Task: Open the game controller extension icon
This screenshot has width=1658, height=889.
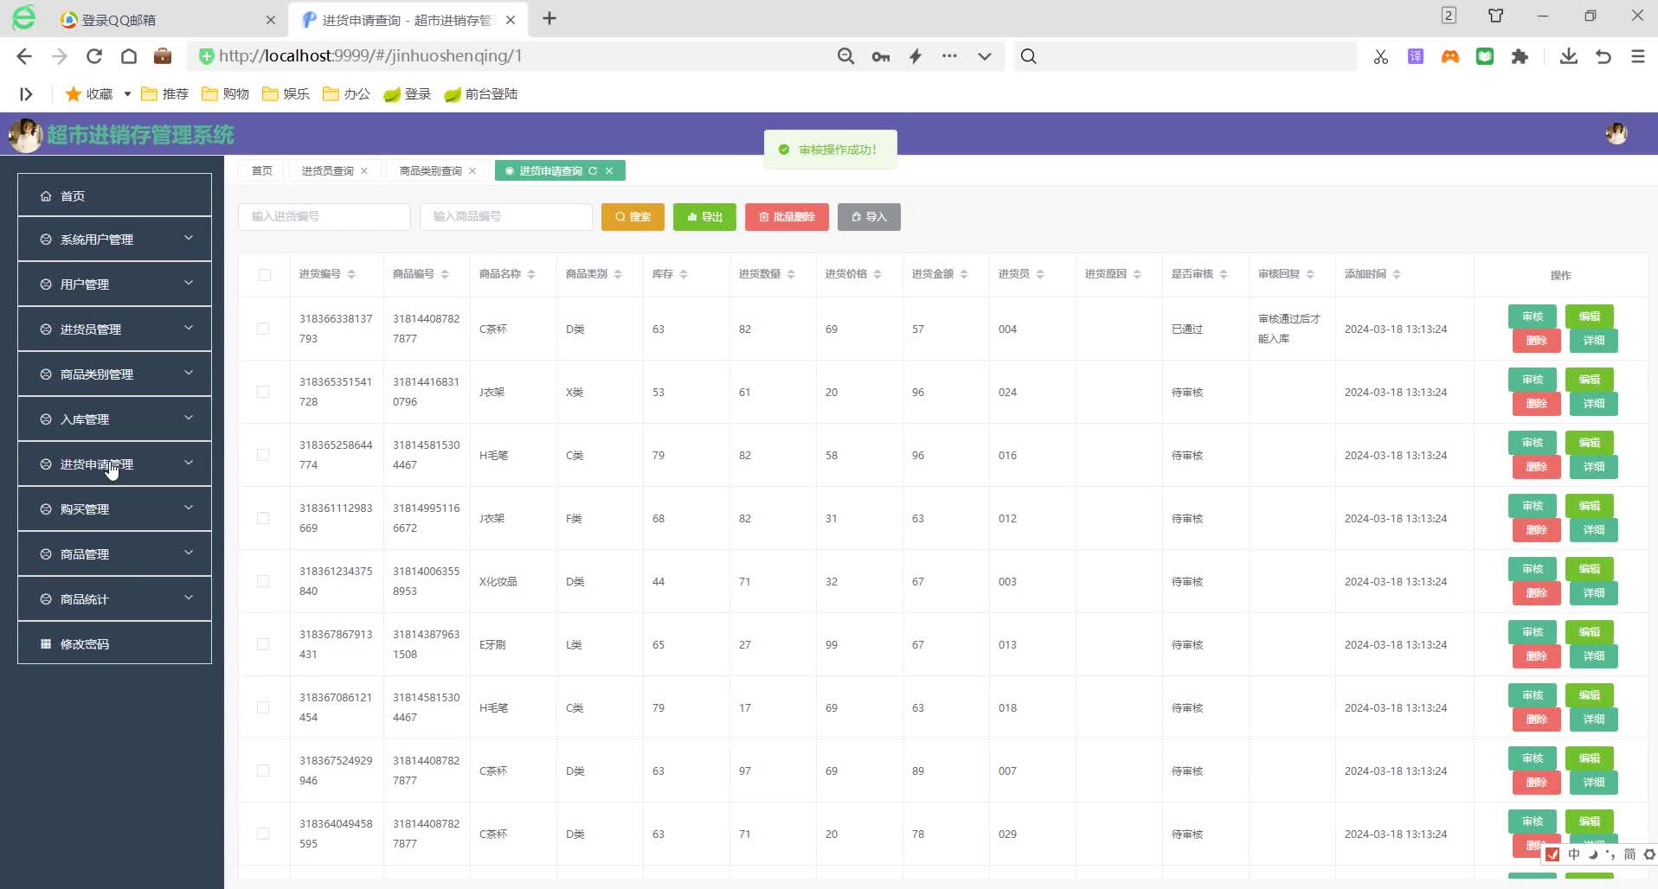Action: 1450,56
